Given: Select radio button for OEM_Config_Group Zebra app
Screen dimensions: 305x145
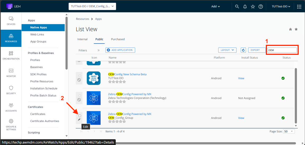Looking at the screenshot, I should coord(80,116).
